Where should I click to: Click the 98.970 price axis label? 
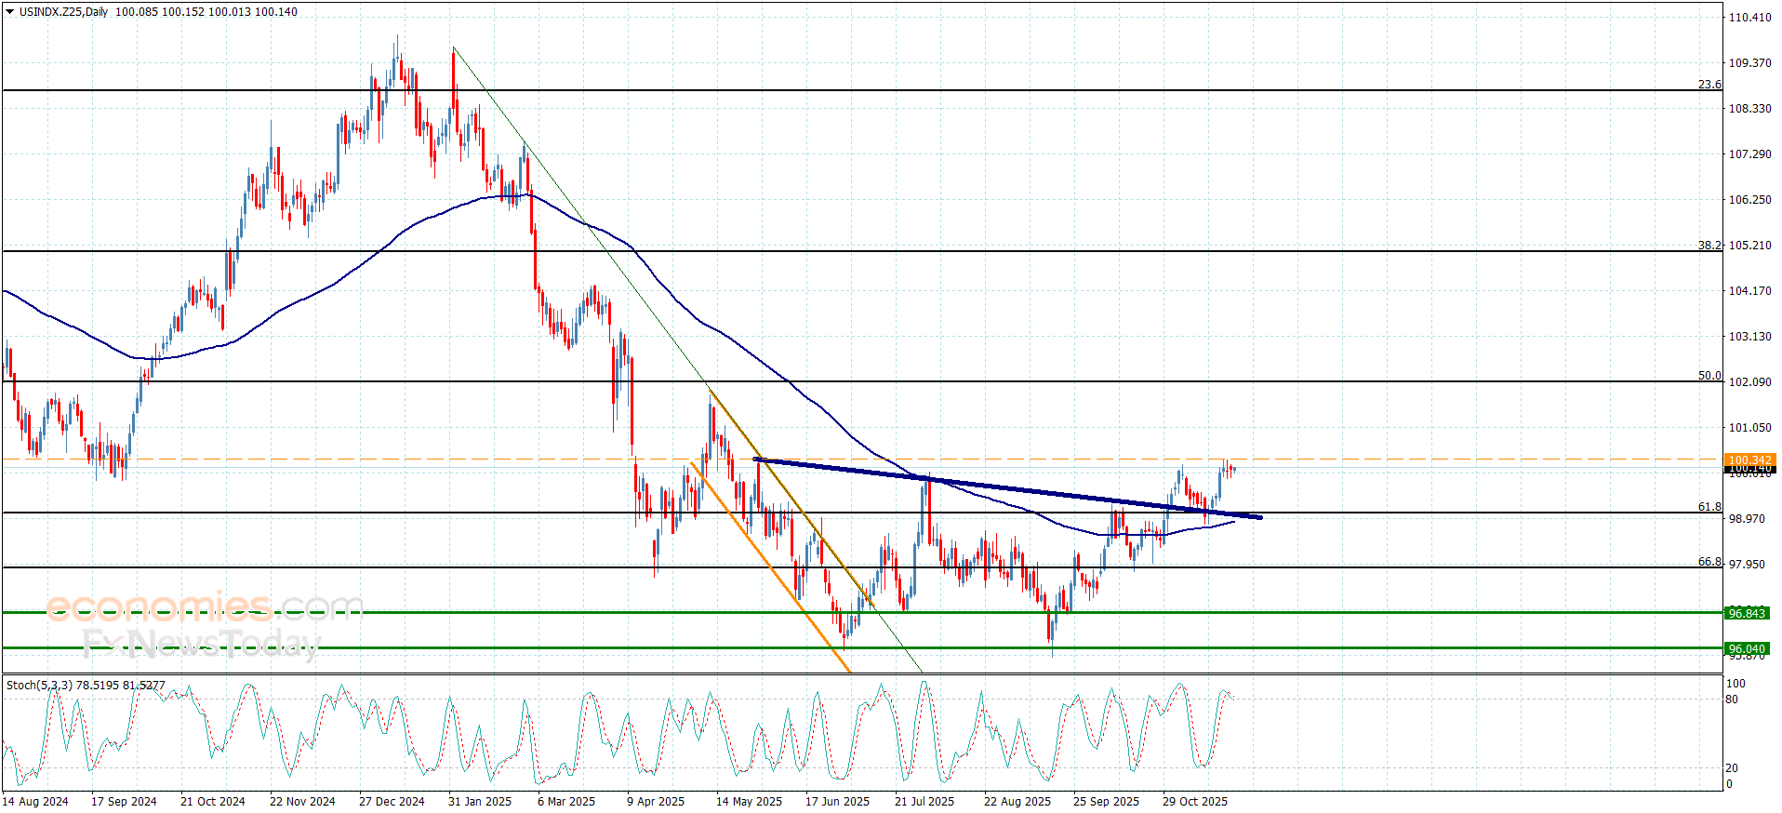pyautogui.click(x=1747, y=518)
